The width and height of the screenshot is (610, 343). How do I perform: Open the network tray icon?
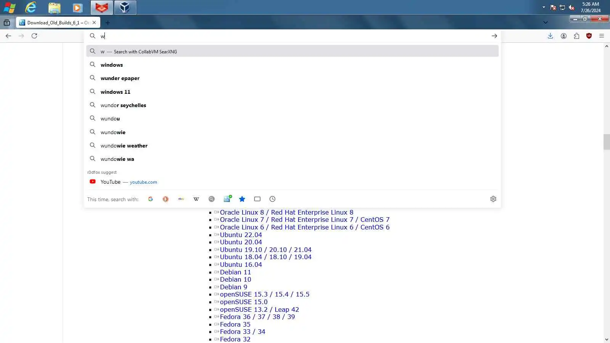coord(562,7)
